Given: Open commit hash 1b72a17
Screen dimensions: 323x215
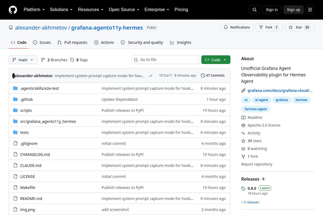Looking at the screenshot, I should [x=165, y=76].
